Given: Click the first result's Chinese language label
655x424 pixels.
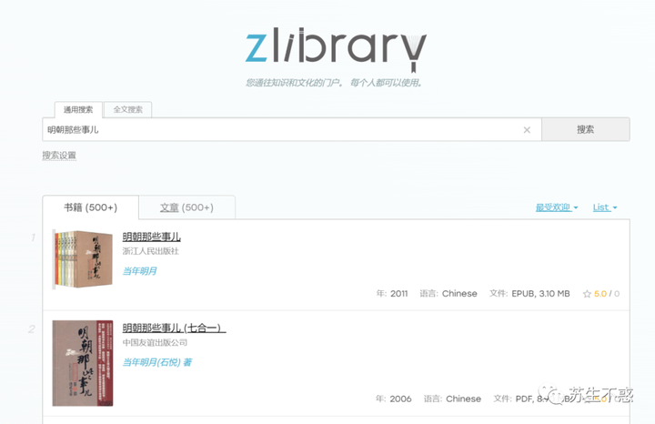Looking at the screenshot, I should point(459,294).
